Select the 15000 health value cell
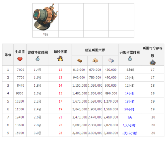The height and width of the screenshot is (142, 167). click(20, 133)
